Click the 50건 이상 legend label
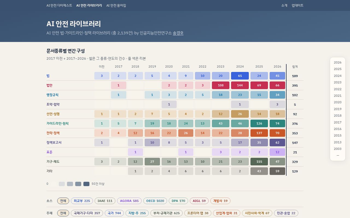This screenshot has width=350, height=218. coord(98,184)
